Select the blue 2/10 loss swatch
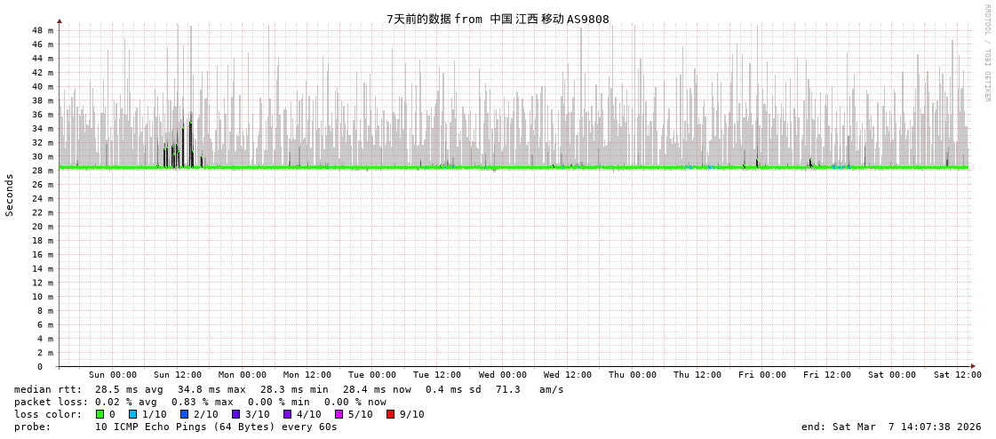Viewport: 996px width, 439px height. [185, 414]
